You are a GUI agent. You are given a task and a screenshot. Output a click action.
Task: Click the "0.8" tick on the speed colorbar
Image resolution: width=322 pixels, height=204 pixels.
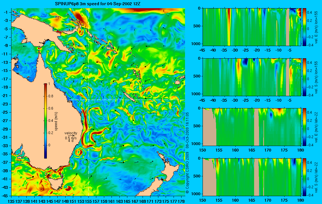[x=51, y=96]
